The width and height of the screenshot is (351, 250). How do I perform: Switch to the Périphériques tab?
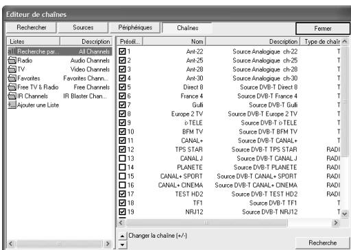point(135,27)
